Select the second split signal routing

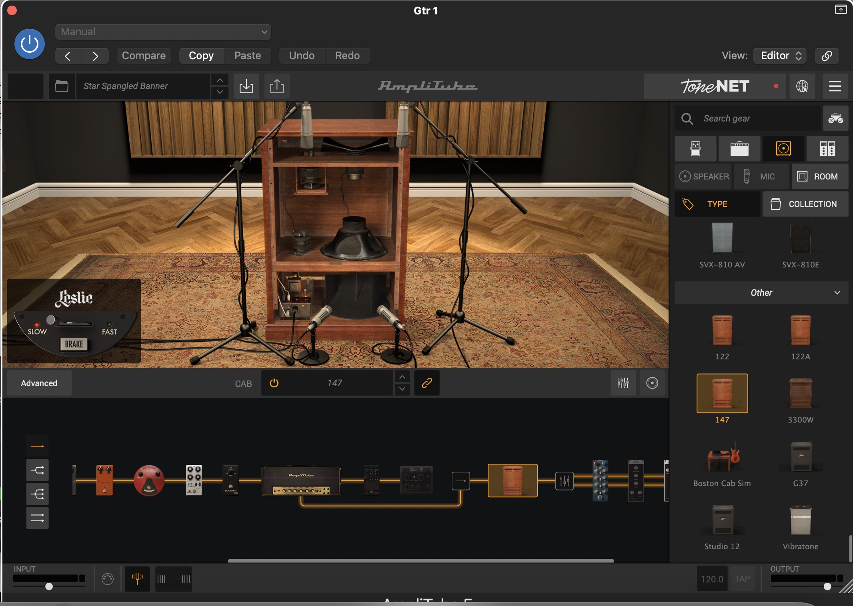(38, 470)
